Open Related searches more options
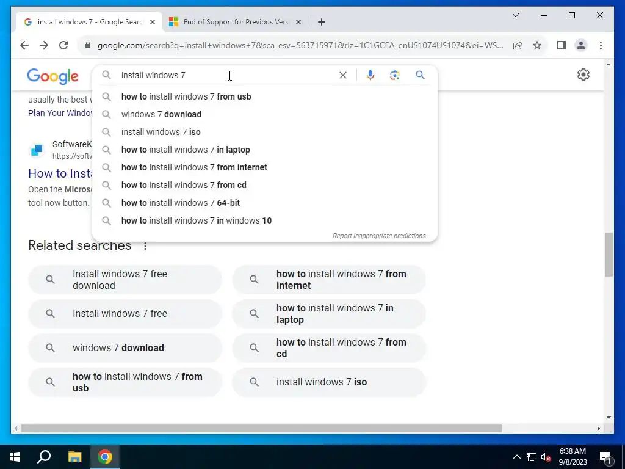The height and width of the screenshot is (469, 625). click(145, 246)
